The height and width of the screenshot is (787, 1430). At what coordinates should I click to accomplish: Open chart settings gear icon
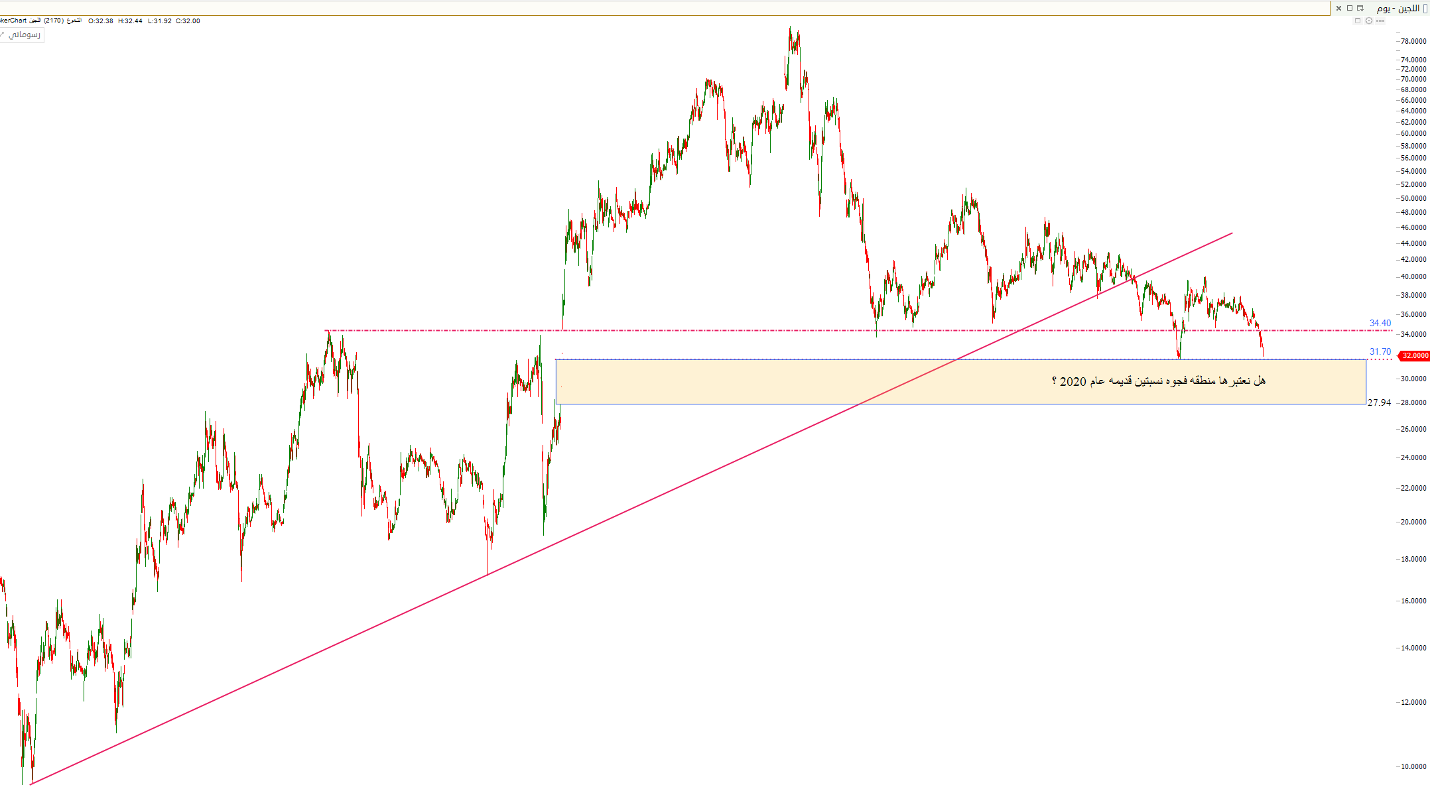point(1368,21)
